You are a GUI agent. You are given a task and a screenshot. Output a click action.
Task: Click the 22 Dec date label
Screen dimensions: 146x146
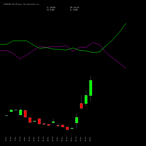coord(29,139)
